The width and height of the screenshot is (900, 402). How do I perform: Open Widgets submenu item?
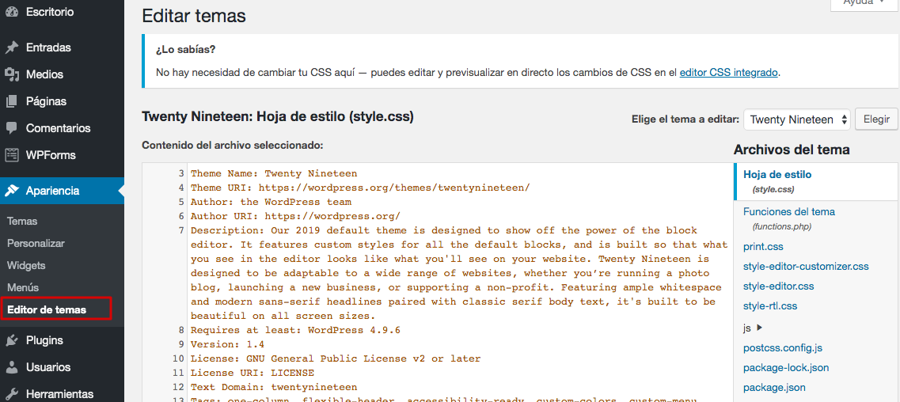coord(26,266)
